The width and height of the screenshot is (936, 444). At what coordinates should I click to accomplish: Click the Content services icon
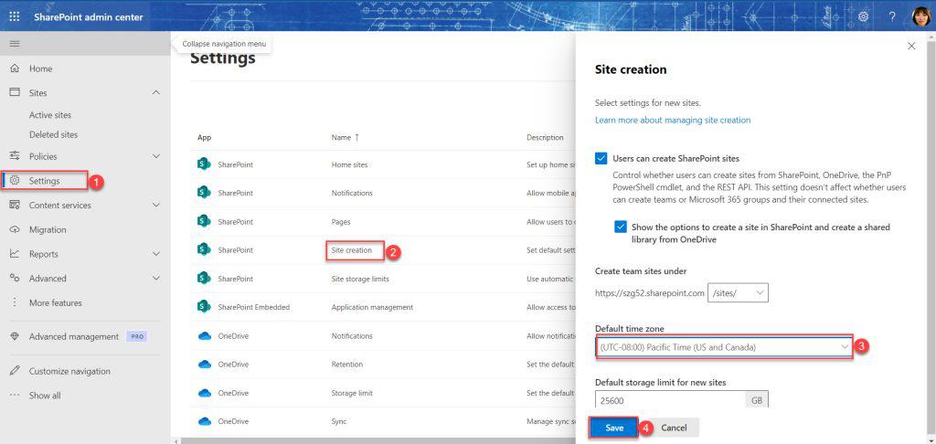[15, 206]
